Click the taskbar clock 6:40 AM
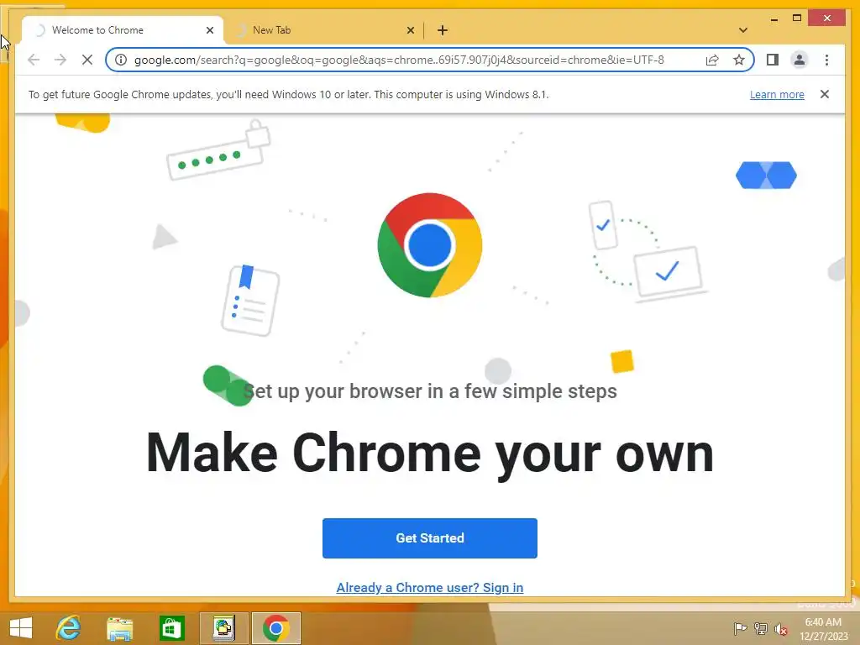 pyautogui.click(x=823, y=622)
